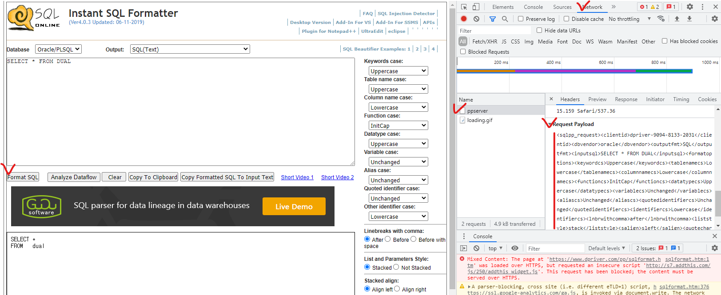Click the Copy To Clipboard button
Image resolution: width=721 pixels, height=295 pixels.
pyautogui.click(x=153, y=177)
